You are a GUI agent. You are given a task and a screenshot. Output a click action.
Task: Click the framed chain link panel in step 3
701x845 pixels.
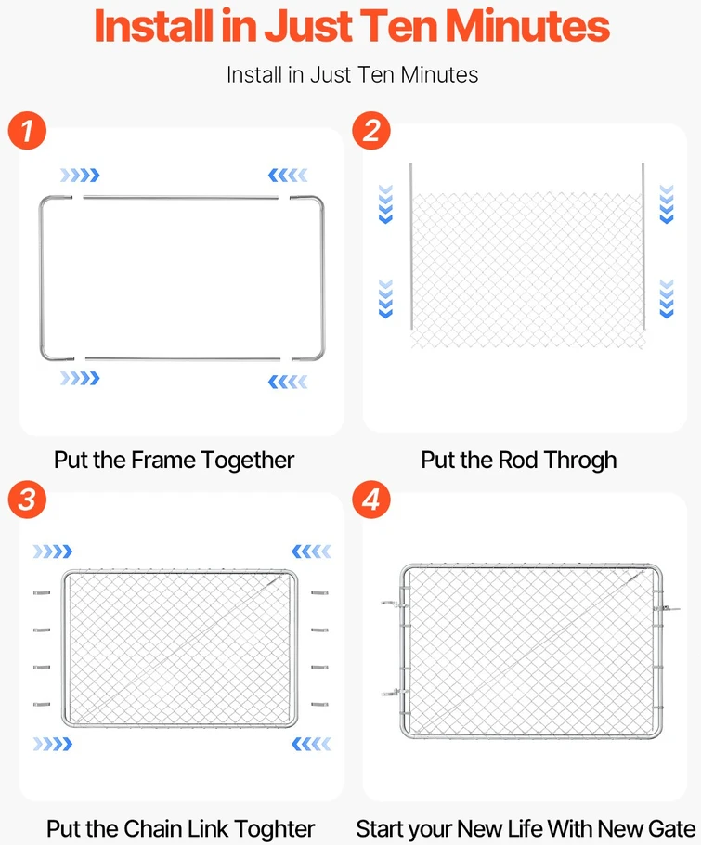click(180, 649)
